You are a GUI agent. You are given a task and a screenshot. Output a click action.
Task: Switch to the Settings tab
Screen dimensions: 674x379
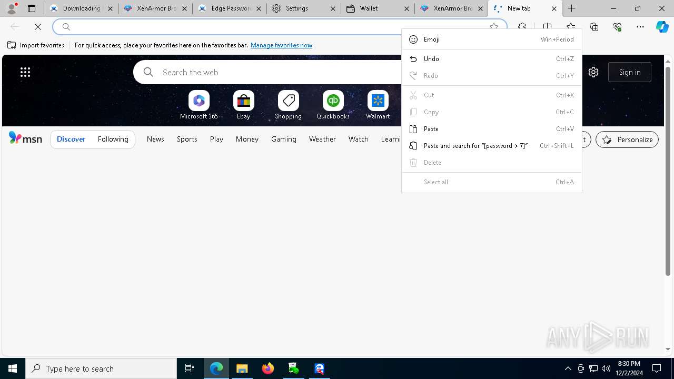point(303,8)
